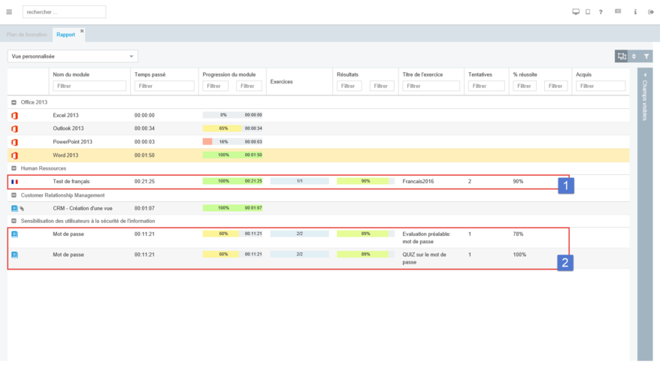The image size is (660, 368).
Task: Collapse the Customer Relationship Management group
Action: 14,195
